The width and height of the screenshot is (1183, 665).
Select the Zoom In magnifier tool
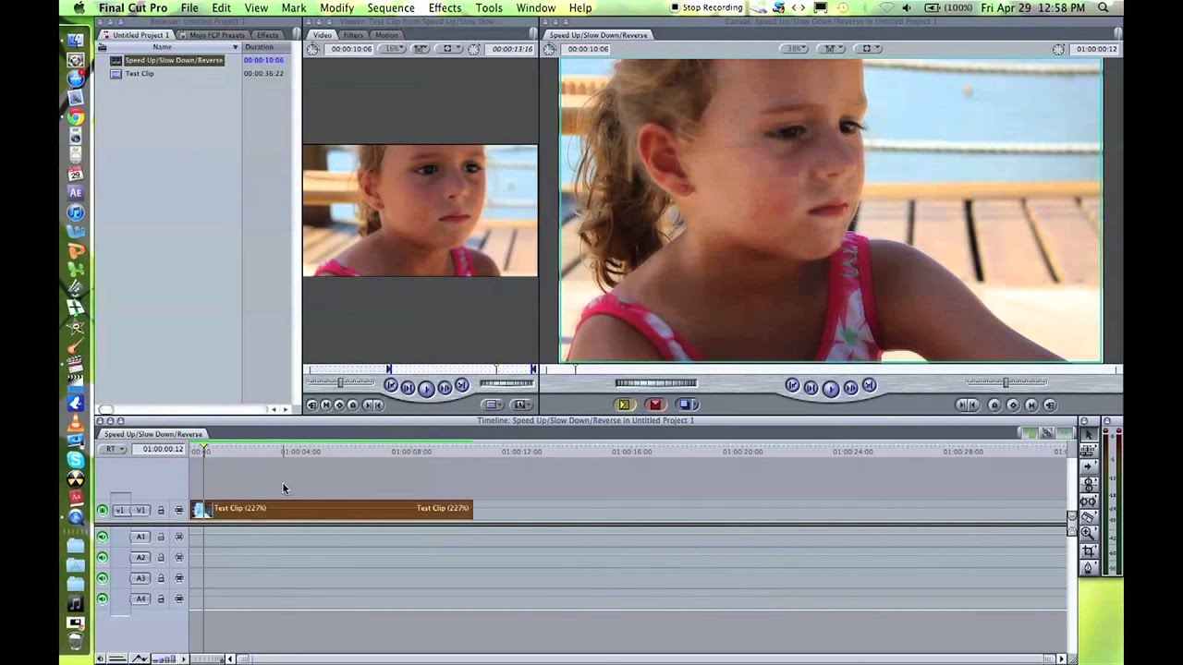pos(1089,533)
